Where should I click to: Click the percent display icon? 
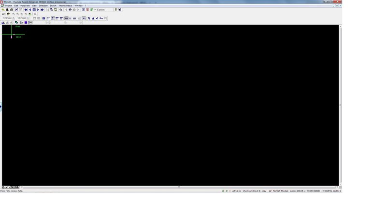(x=89, y=18)
